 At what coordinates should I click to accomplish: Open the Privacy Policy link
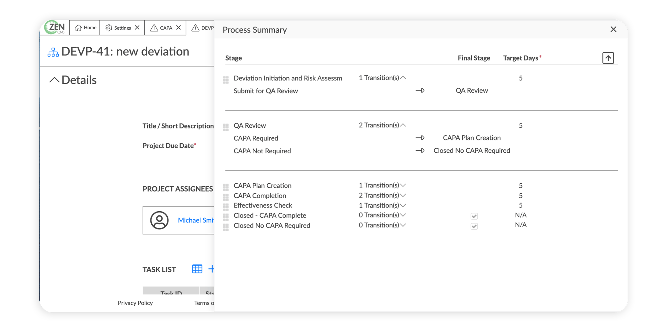(135, 303)
